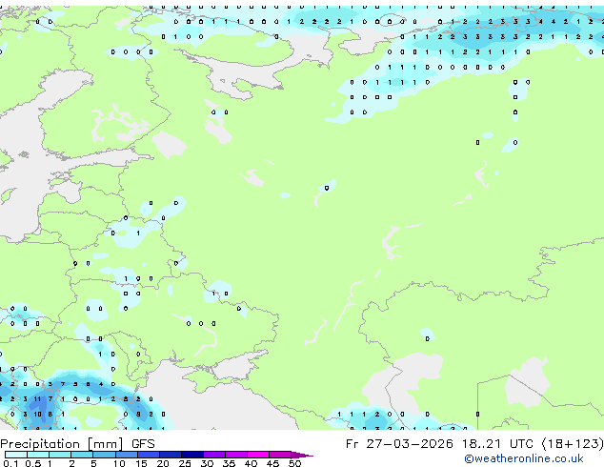Screen dimensions: 604x467
Task: Click the '10' legend scale value
Action: point(119,463)
